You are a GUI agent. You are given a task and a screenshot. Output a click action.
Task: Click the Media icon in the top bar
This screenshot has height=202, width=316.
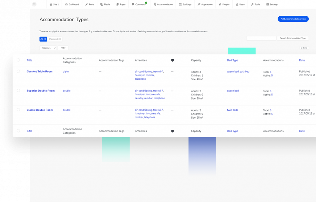(102, 4)
